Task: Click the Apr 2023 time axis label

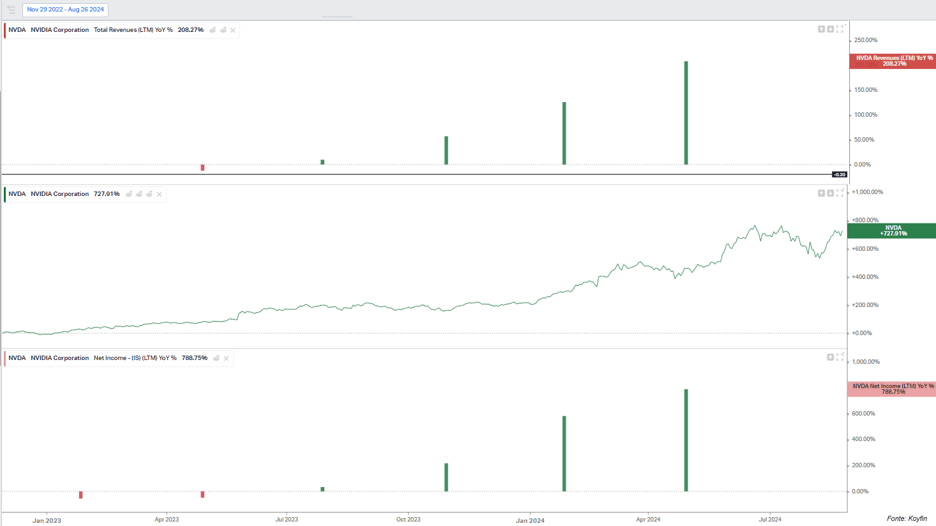Action: (167, 520)
